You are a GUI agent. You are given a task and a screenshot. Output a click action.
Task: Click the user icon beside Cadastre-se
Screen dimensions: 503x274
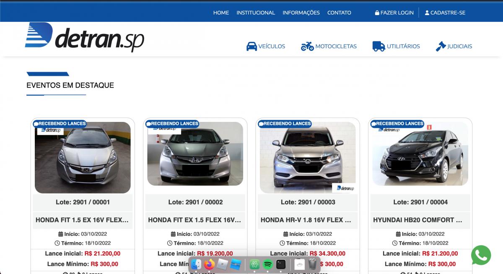427,13
